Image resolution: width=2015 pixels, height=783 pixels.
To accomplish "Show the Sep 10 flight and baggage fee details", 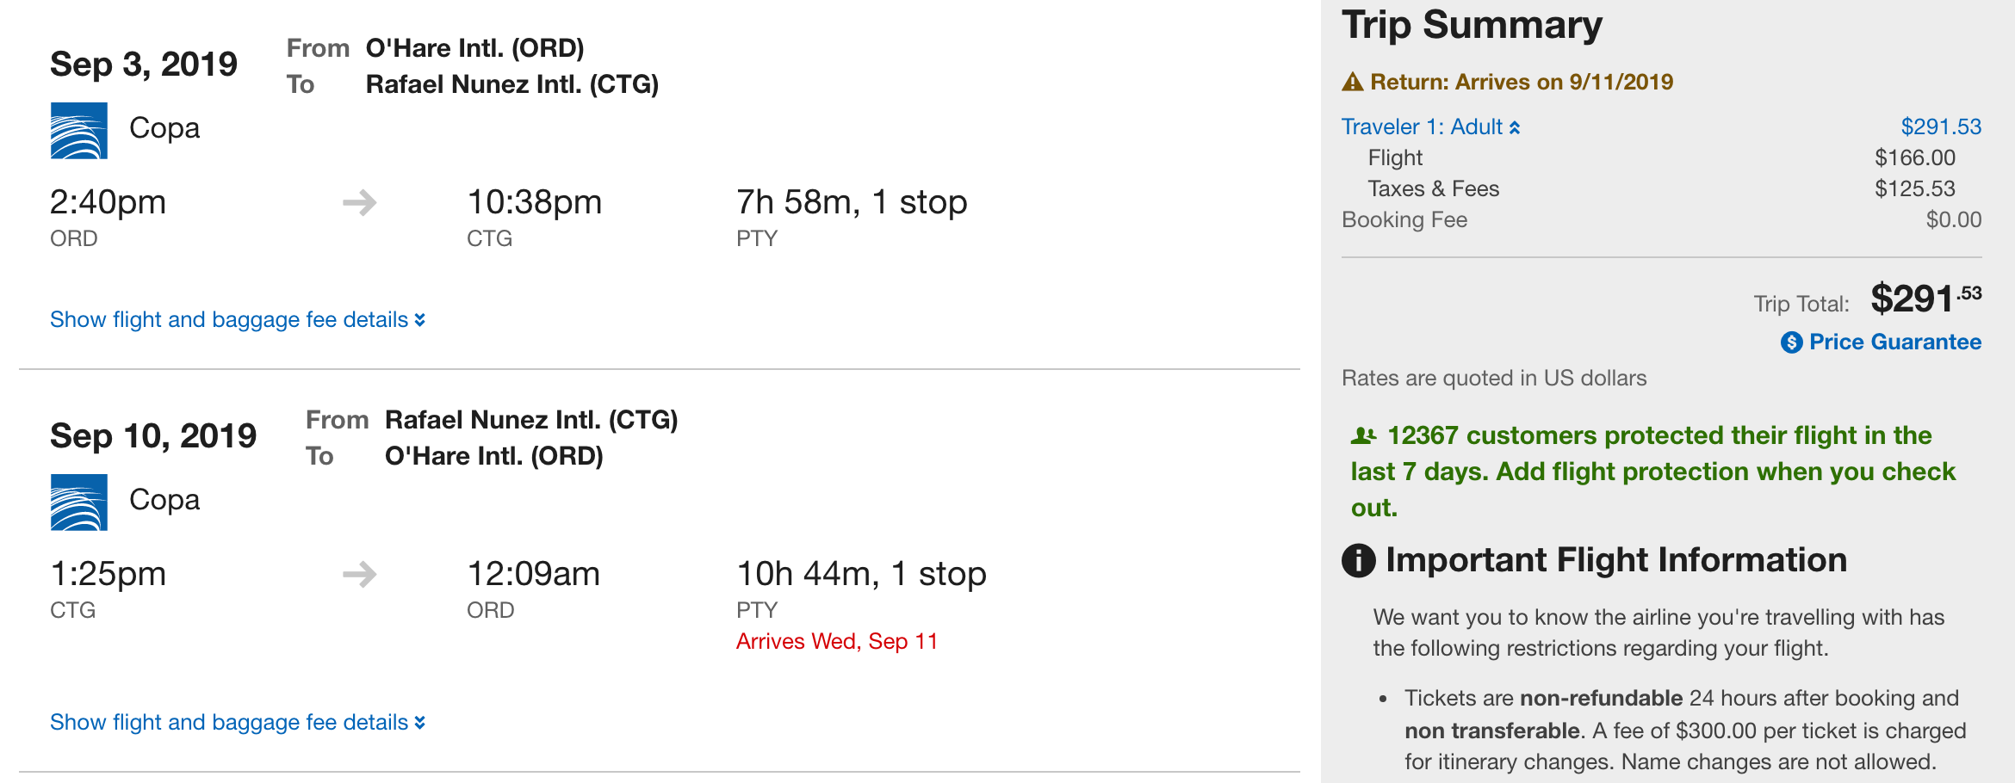I will [x=237, y=723].
